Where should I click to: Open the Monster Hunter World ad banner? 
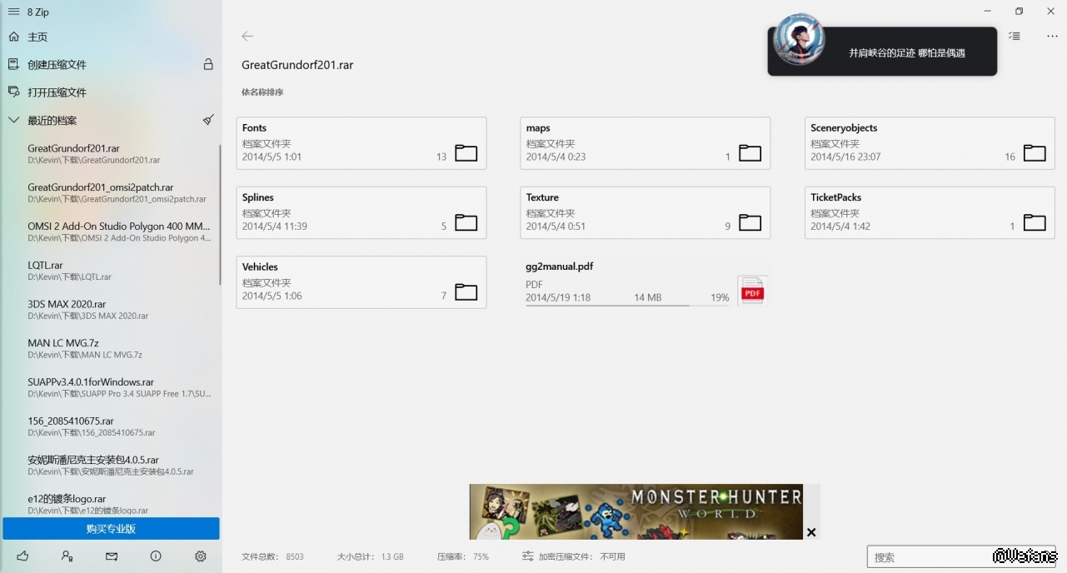(636, 511)
